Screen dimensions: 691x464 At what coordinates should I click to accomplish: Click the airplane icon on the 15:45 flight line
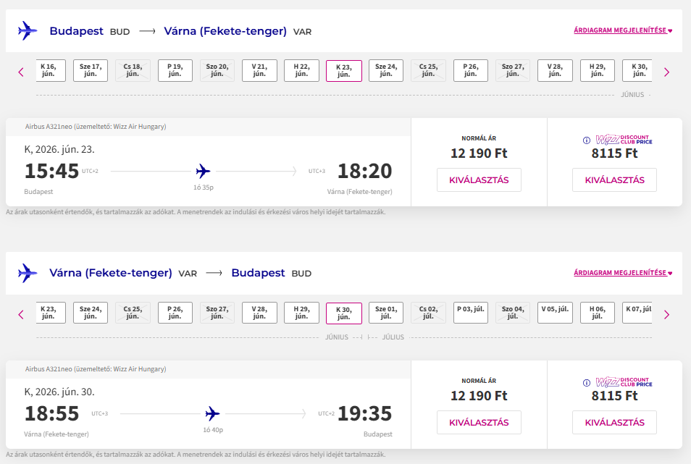pyautogui.click(x=203, y=172)
